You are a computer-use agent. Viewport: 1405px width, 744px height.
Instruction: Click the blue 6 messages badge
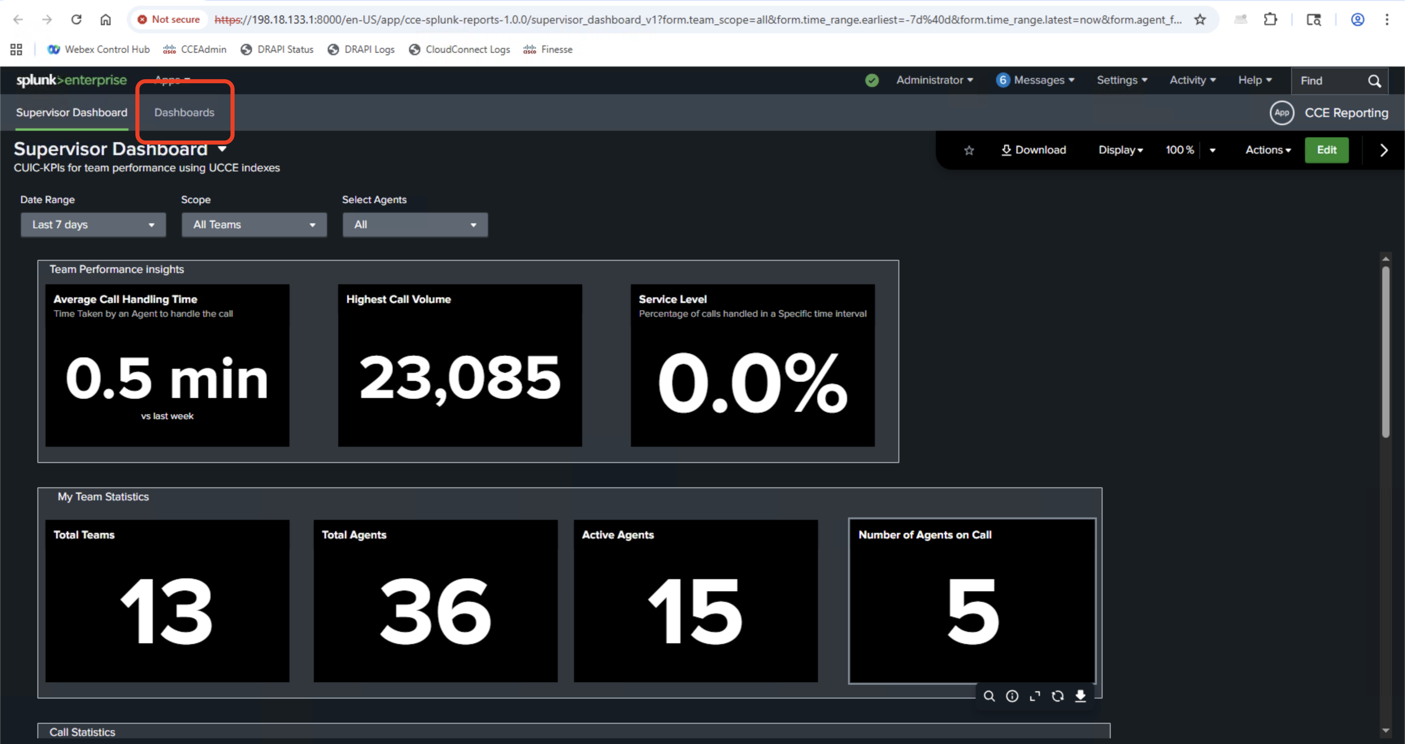tap(1003, 80)
